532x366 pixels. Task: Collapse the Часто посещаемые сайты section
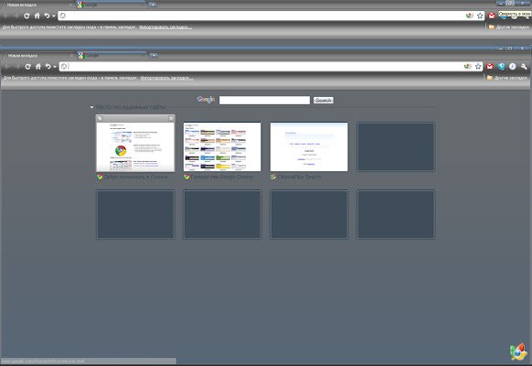click(91, 107)
